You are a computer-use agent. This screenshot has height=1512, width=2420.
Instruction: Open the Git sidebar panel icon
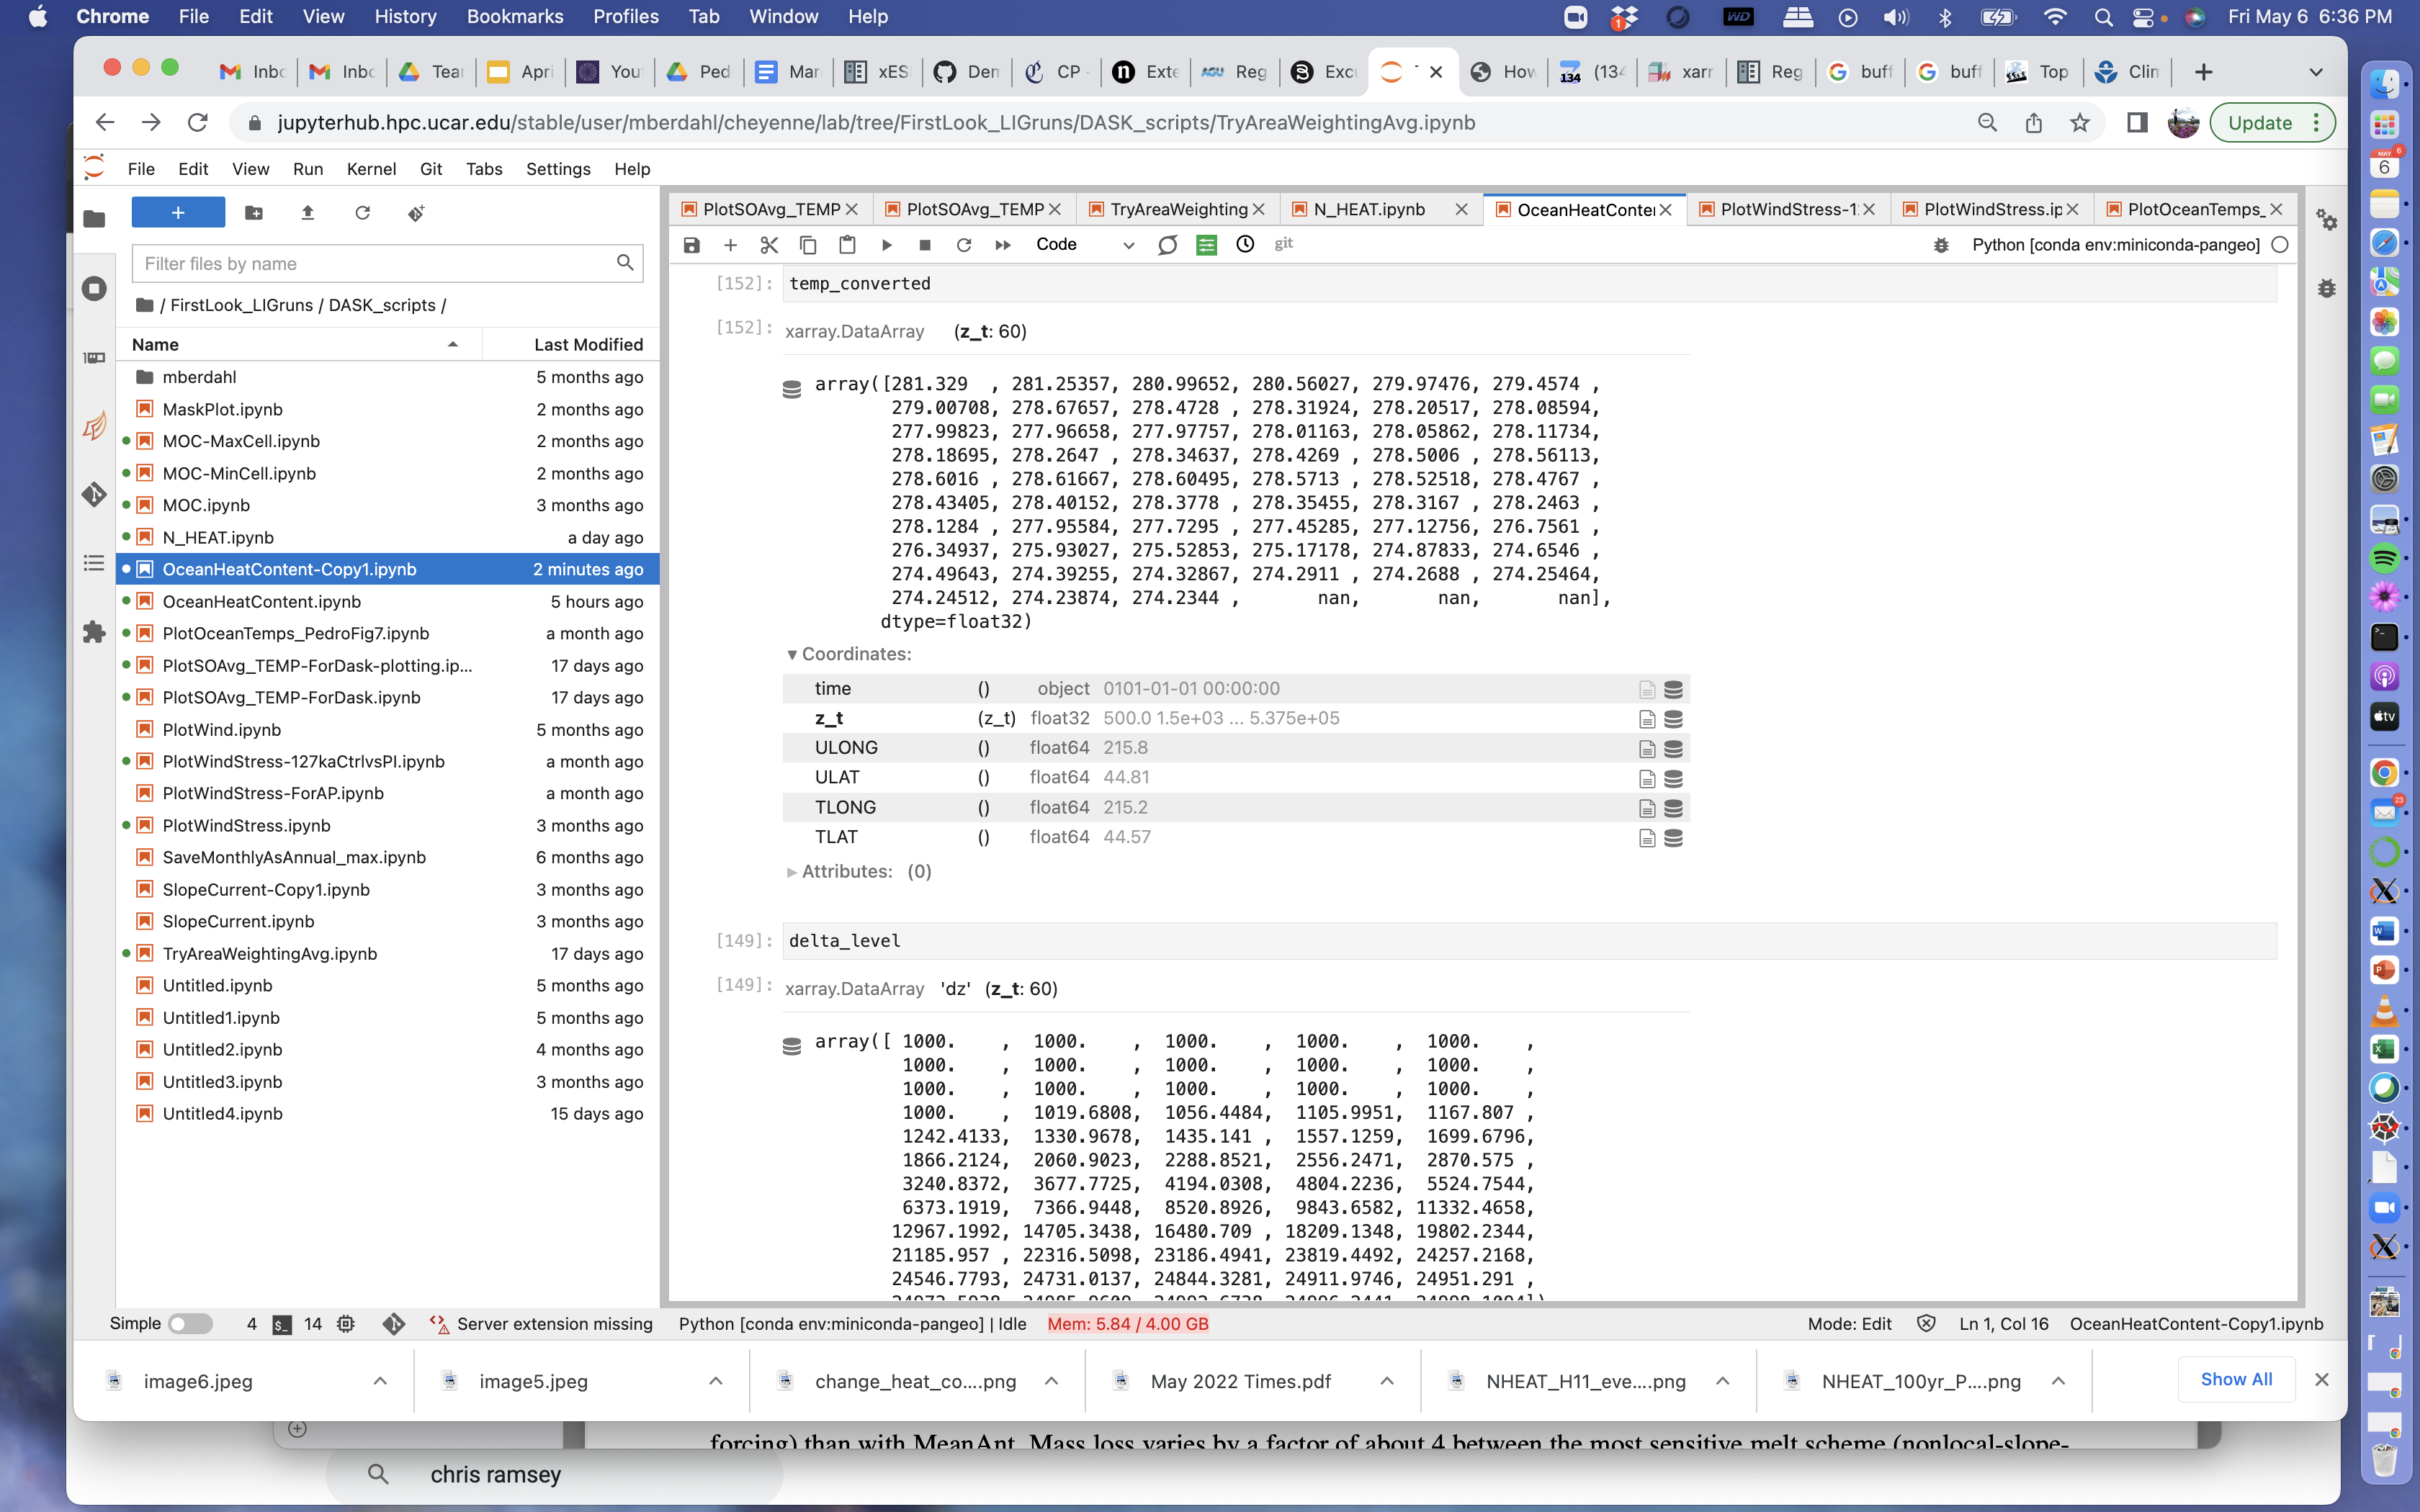click(94, 494)
